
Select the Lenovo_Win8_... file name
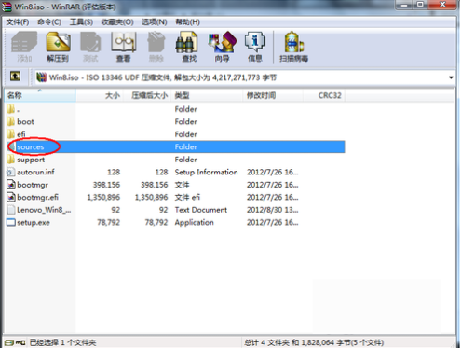pos(44,210)
